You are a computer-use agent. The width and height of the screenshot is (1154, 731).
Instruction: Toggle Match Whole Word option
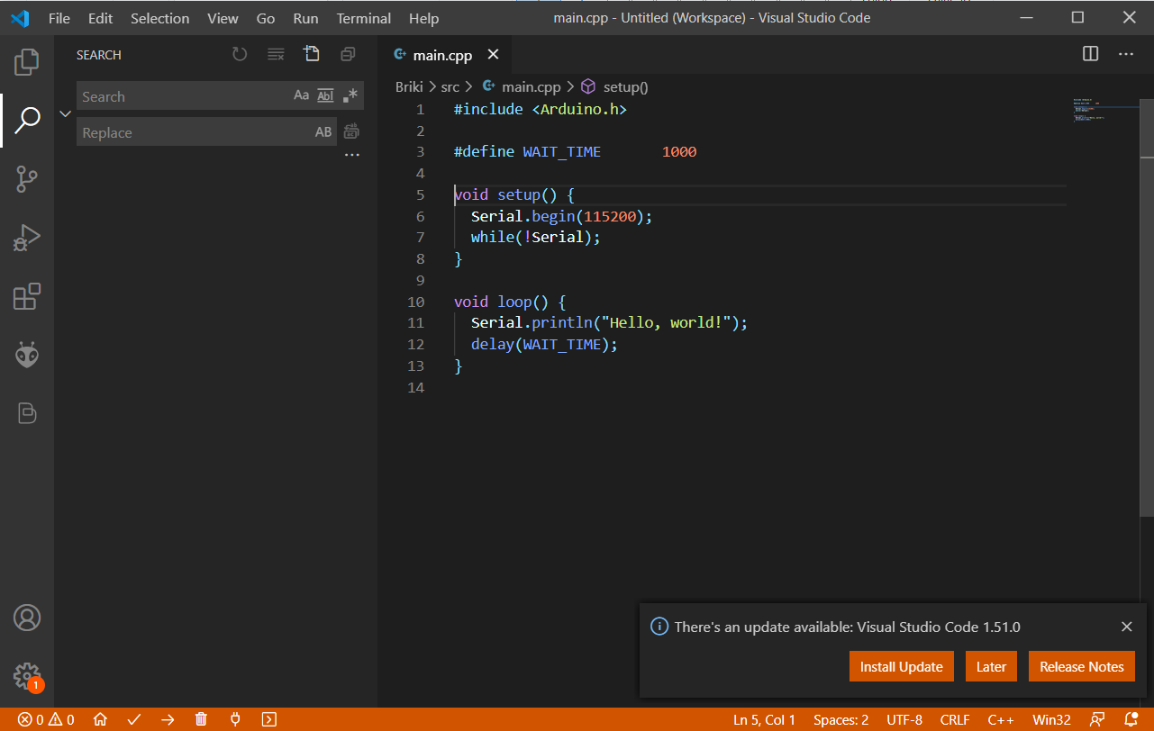[x=326, y=95]
